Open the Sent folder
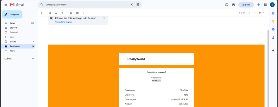Viewport: 278px width, 107px height. (19, 37)
